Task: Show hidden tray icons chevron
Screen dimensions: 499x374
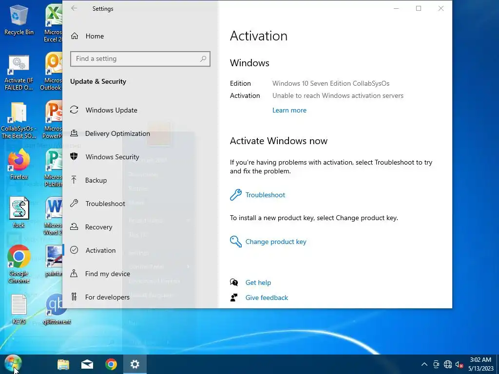Action: [x=424, y=364]
